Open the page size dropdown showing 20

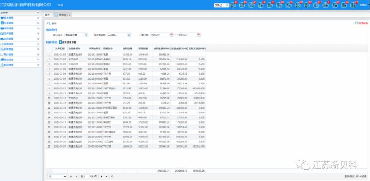click(x=57, y=176)
